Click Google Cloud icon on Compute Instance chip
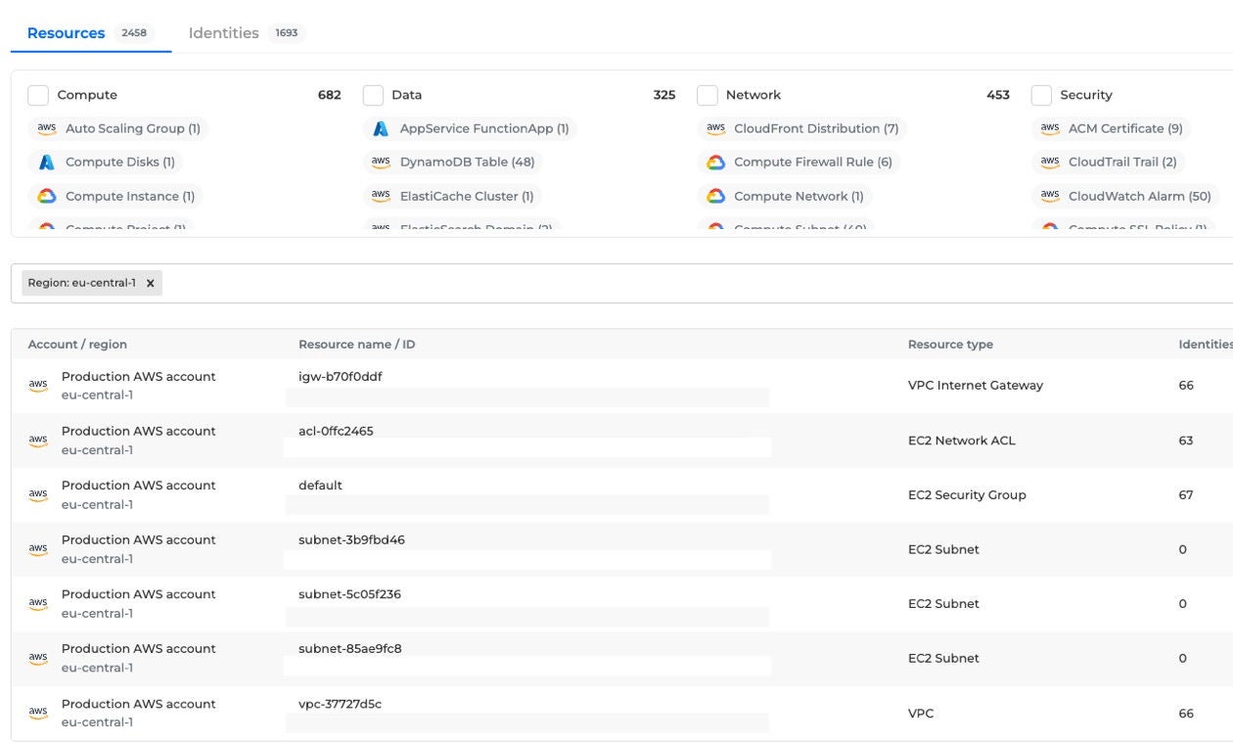The width and height of the screenshot is (1233, 744). [x=46, y=196]
